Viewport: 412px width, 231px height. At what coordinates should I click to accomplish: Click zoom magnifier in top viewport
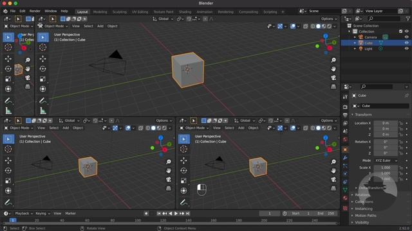(333, 60)
